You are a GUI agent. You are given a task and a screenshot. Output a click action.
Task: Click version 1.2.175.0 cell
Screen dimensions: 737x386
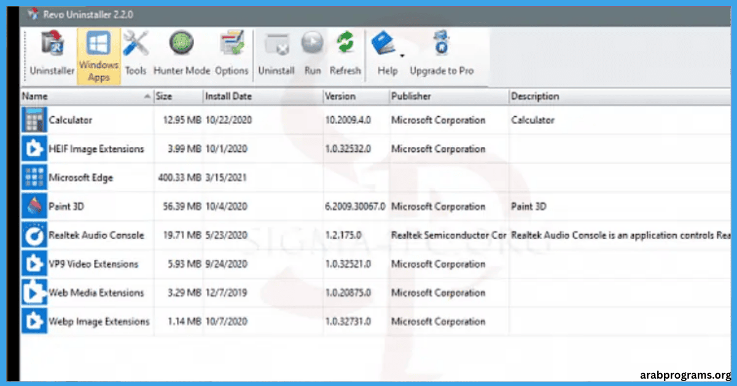click(343, 235)
